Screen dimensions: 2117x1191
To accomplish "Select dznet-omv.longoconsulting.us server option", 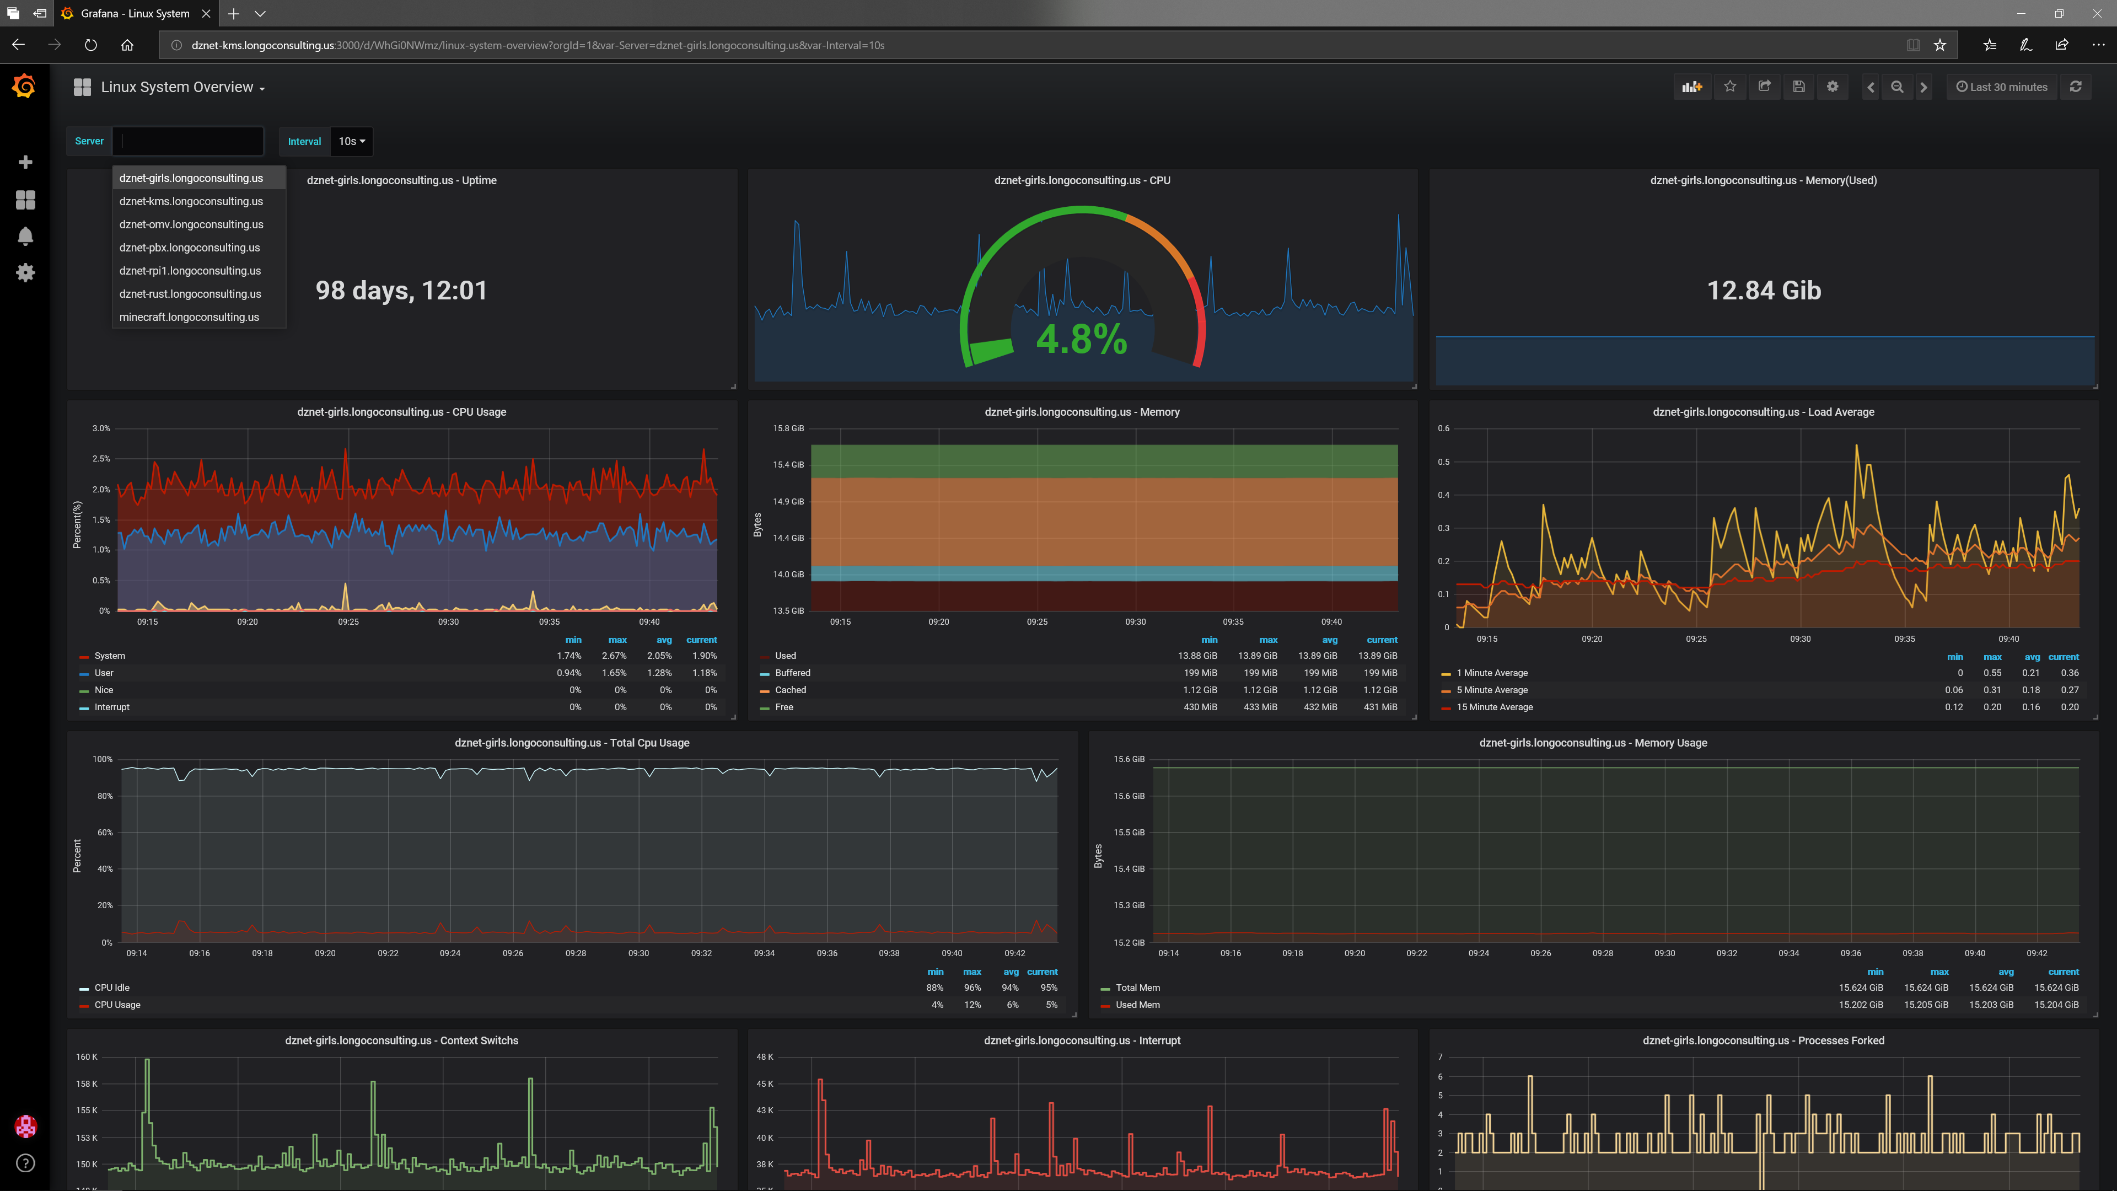I will pos(199,224).
